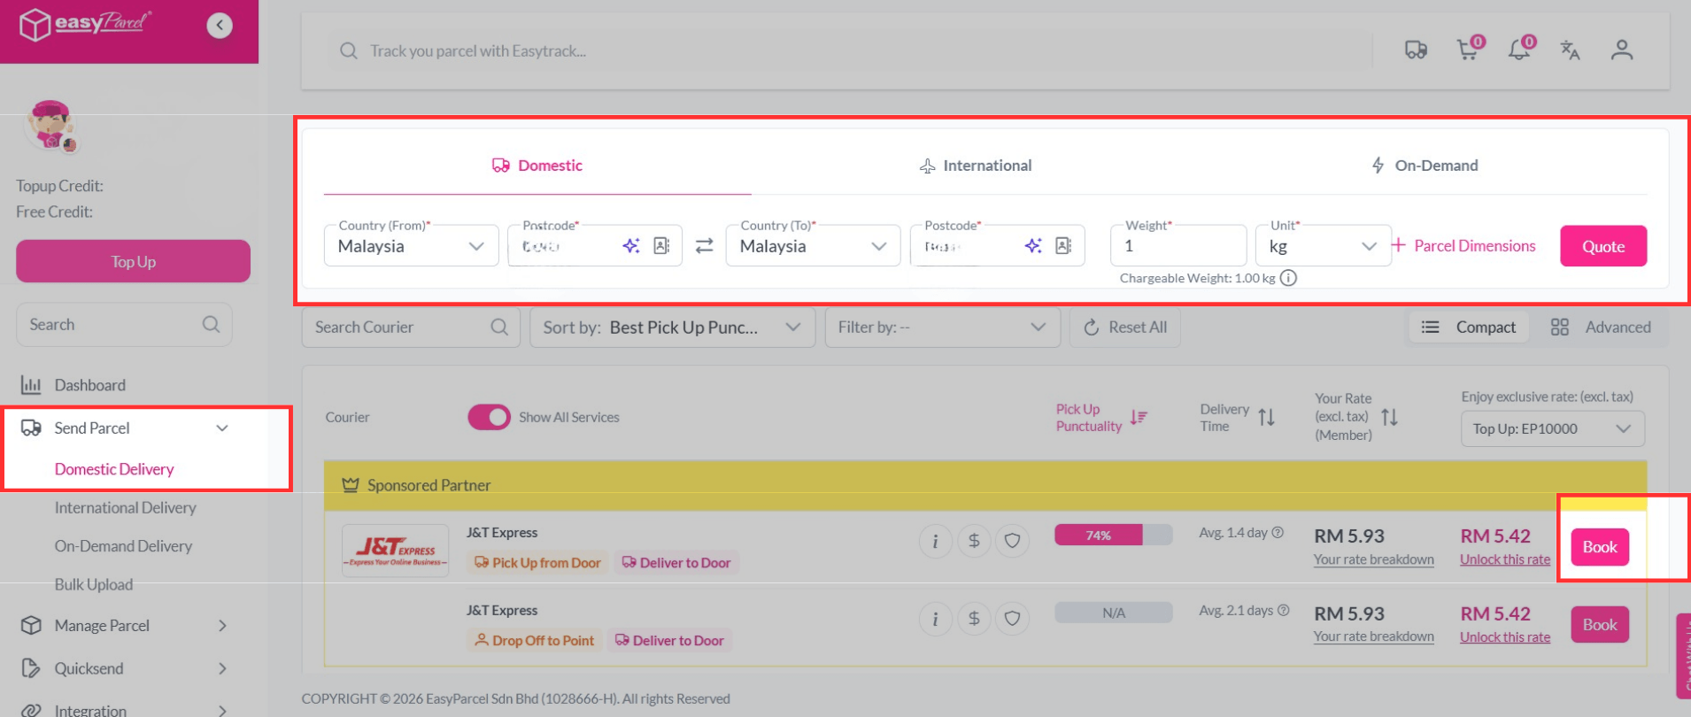This screenshot has height=717, width=1691.
Task: Click the first Your rate breakdown link
Action: [x=1373, y=559]
